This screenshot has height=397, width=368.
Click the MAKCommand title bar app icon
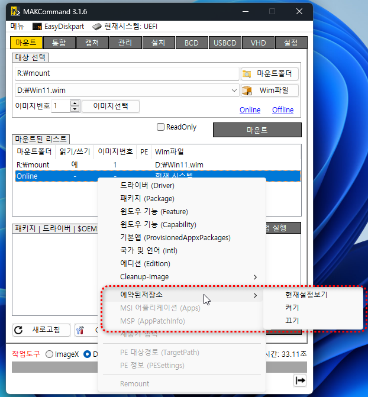pos(15,11)
